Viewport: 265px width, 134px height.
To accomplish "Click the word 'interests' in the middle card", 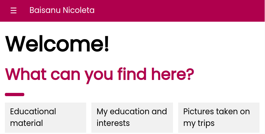I will (x=113, y=123).
